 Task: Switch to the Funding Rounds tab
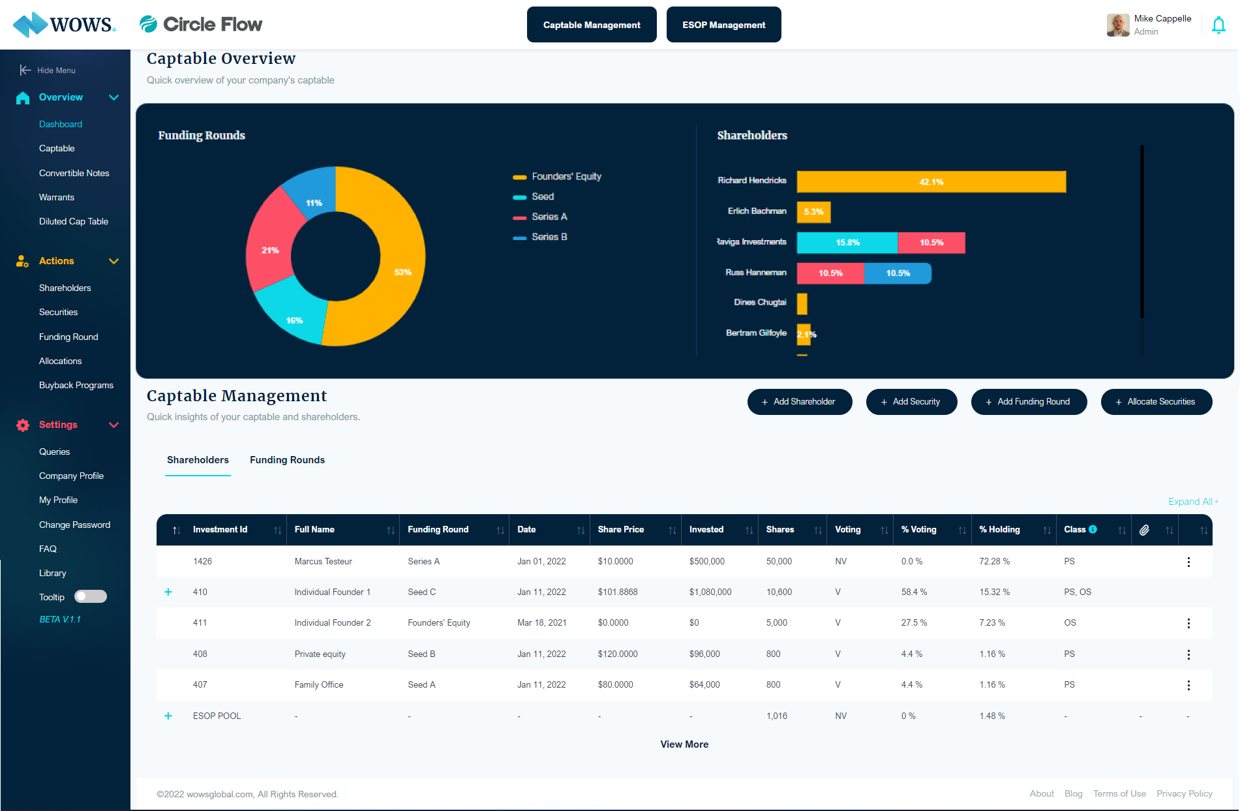pos(287,460)
